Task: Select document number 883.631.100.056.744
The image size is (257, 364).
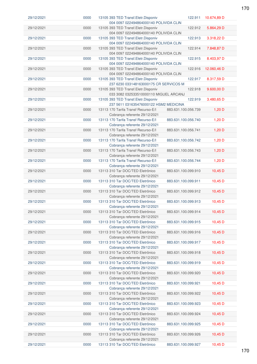Action: [184, 161]
